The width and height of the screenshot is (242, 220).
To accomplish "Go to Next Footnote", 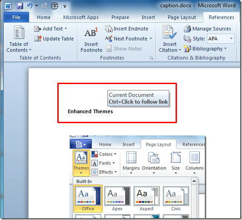I will 126,39.
